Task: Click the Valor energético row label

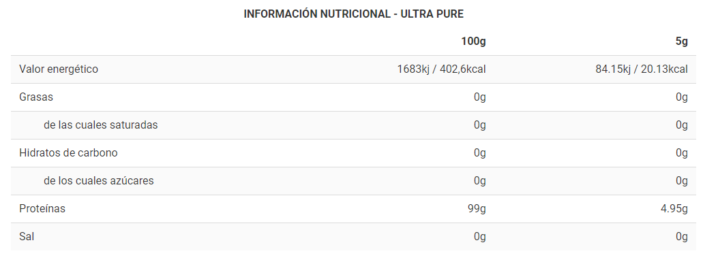Action: tap(58, 69)
